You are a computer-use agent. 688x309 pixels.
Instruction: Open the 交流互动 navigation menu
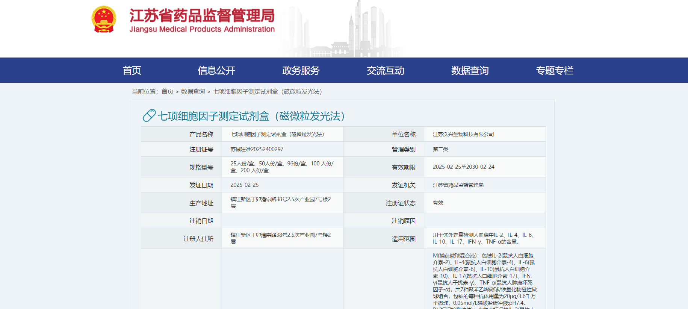[x=386, y=70]
